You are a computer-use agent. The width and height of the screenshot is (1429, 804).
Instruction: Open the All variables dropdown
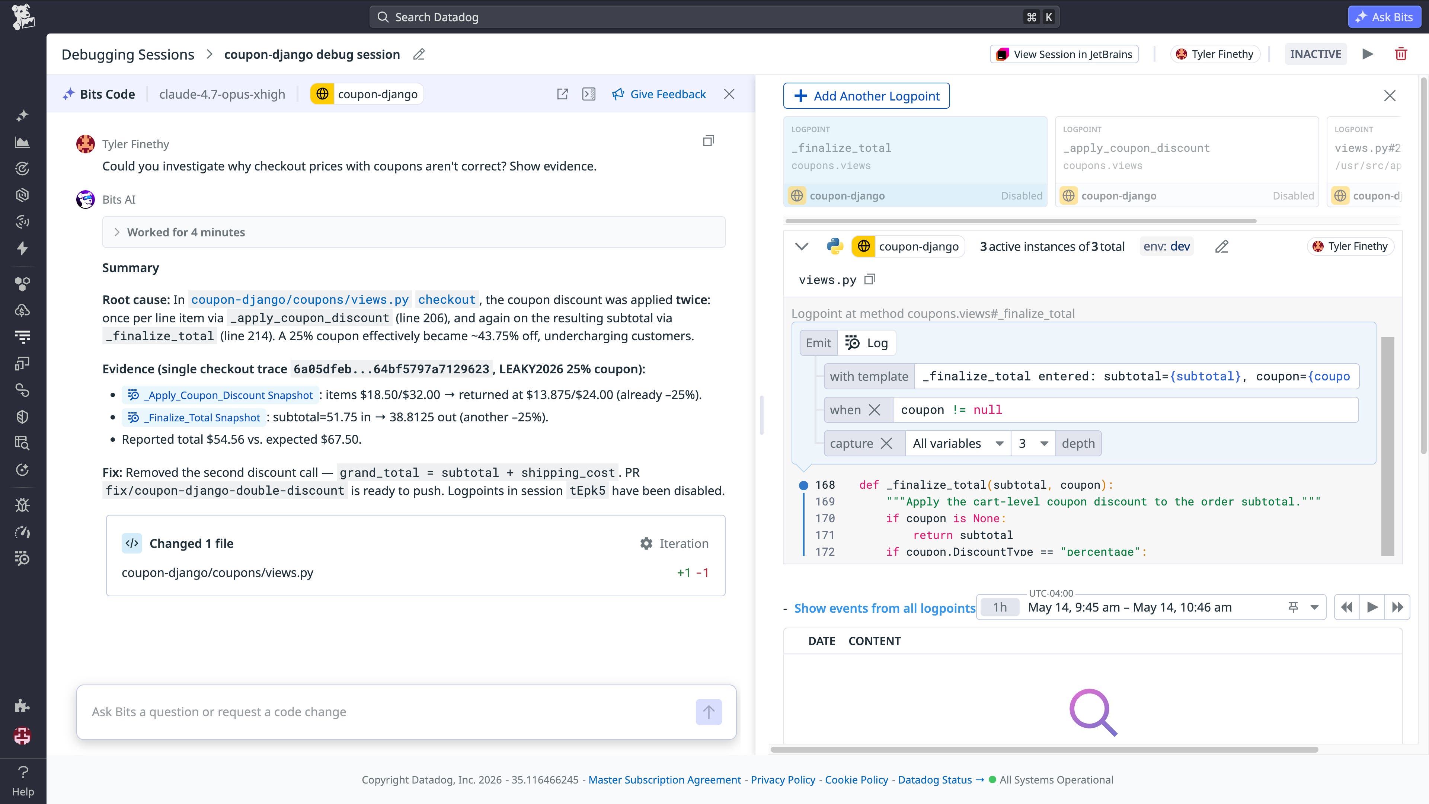pos(958,443)
